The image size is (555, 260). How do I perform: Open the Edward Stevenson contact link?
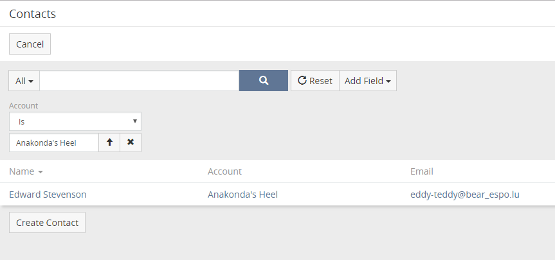point(48,195)
